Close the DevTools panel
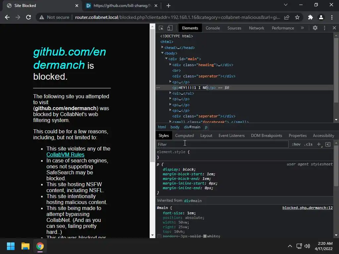 334,28
